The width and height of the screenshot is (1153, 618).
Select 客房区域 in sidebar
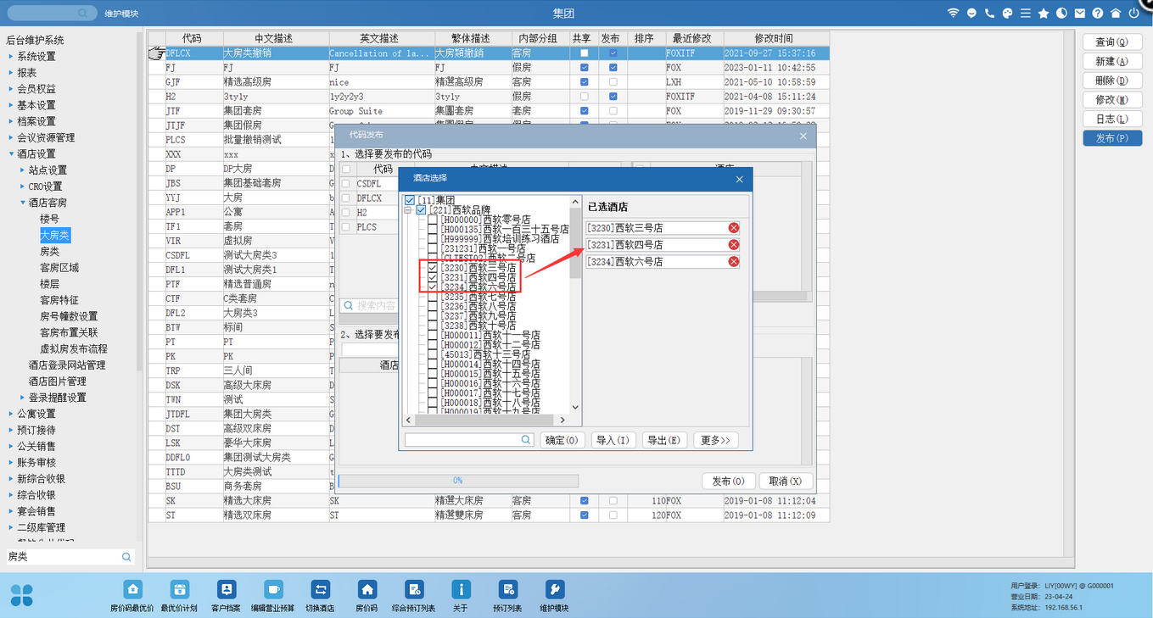tap(59, 268)
